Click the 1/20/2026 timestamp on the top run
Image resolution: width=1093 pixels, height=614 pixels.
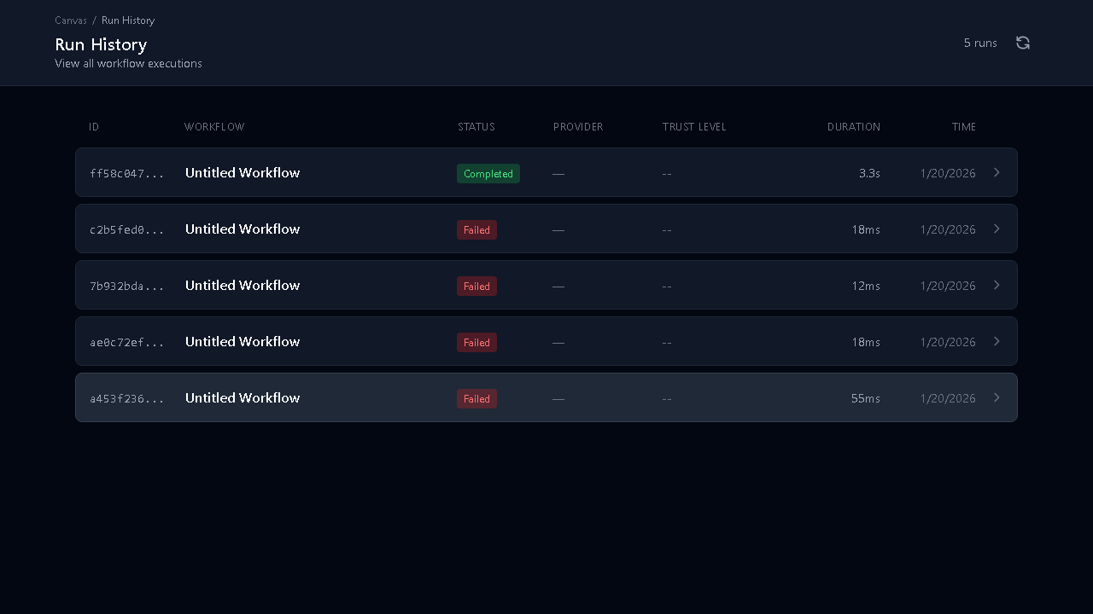(x=948, y=172)
